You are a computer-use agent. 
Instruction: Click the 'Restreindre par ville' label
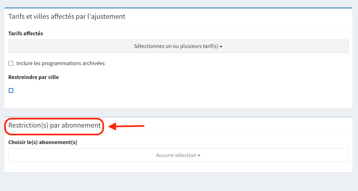tap(34, 77)
